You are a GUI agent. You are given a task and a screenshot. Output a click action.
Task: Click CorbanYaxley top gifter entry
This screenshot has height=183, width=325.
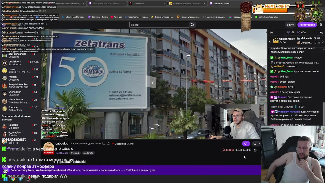[x=284, y=40]
